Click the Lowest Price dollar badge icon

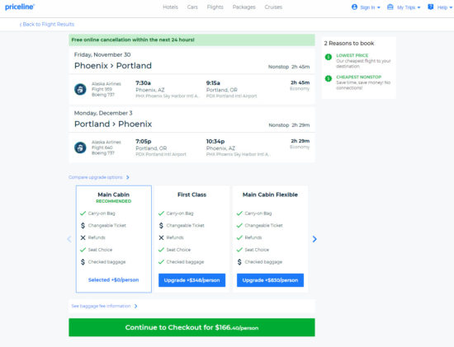click(x=328, y=57)
